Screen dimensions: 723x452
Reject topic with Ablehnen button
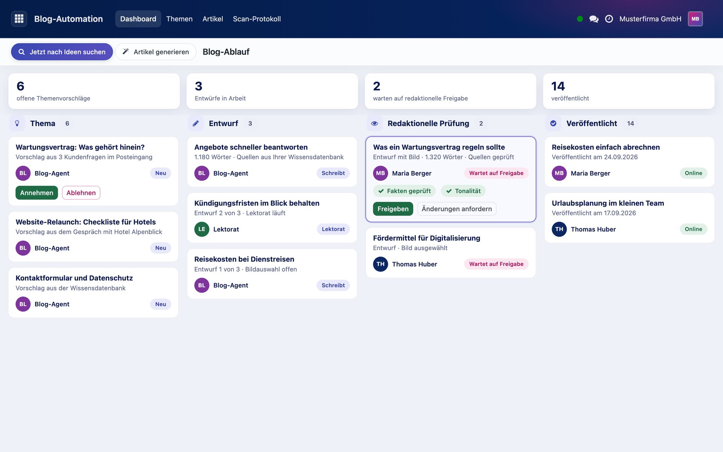tap(81, 193)
